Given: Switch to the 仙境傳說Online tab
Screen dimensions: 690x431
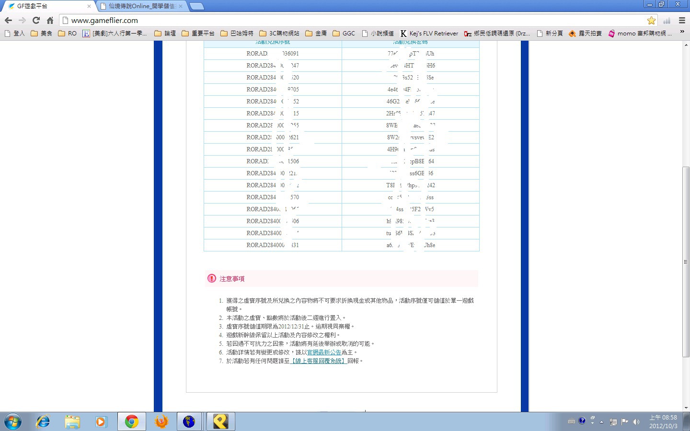Looking at the screenshot, I should 141,6.
